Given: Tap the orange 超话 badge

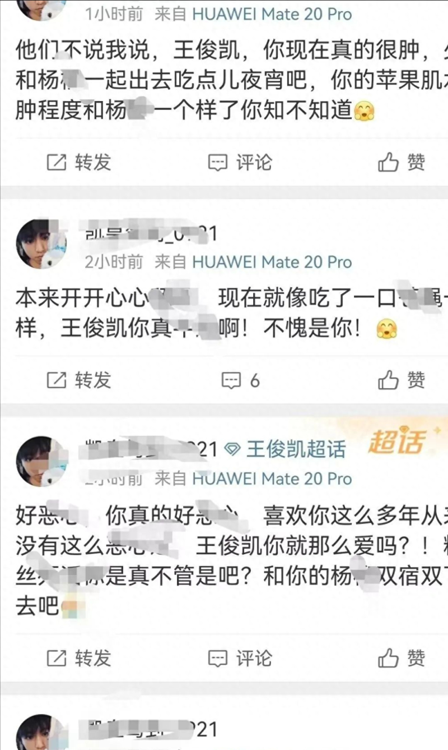Looking at the screenshot, I should coord(397,443).
